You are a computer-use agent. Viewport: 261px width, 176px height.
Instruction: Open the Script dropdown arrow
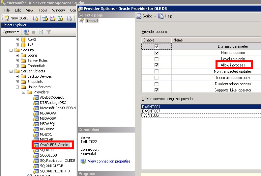[155, 16]
